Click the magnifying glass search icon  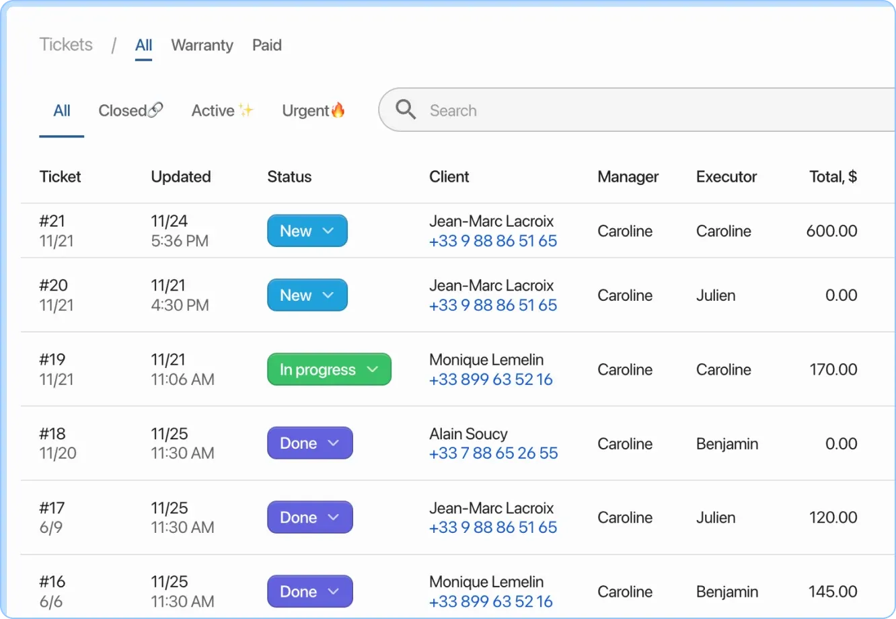point(406,109)
